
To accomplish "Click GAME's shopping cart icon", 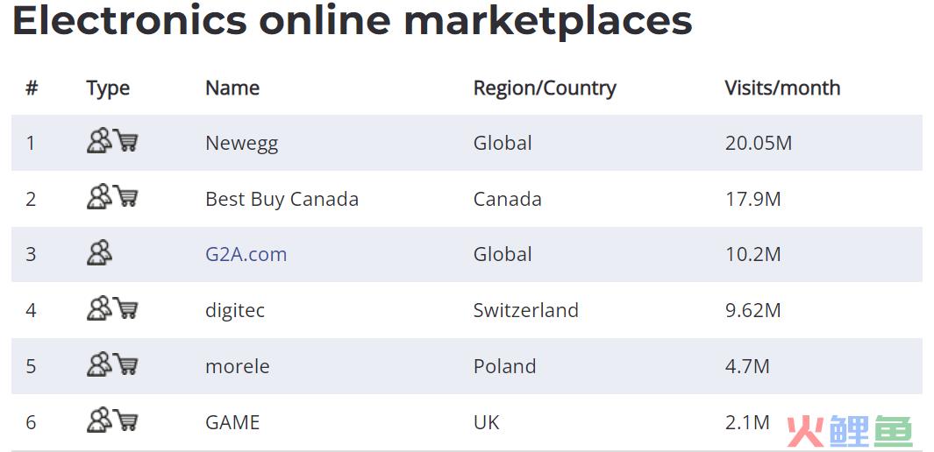I will (x=125, y=420).
